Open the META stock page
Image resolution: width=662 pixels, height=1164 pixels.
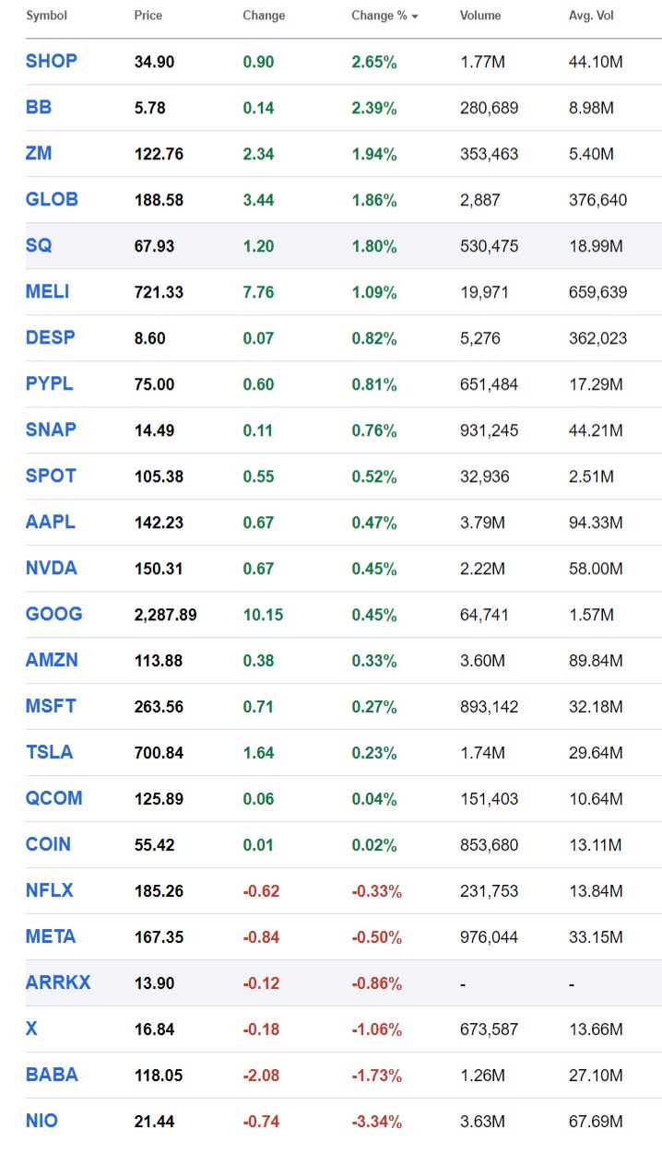tap(51, 937)
